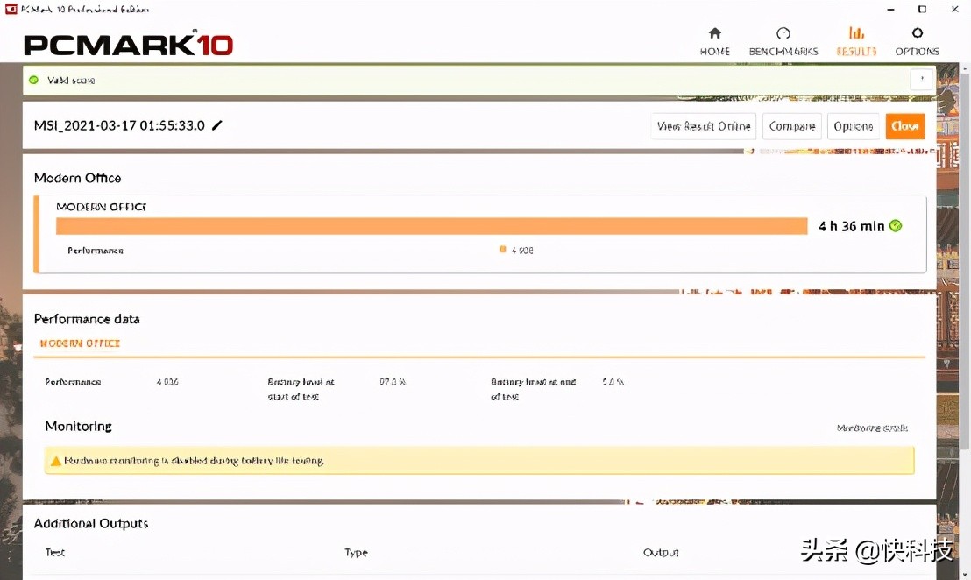Click 'Battery level at start of test' label
This screenshot has height=580, width=971.
(x=301, y=389)
